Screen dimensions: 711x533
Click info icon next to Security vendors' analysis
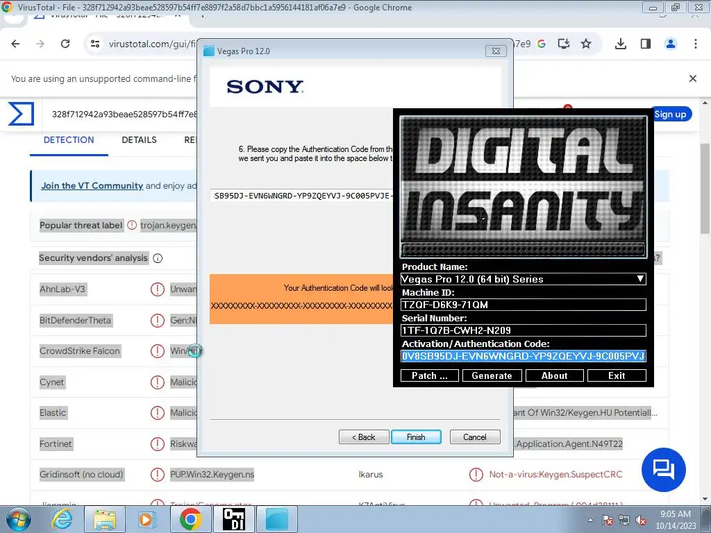click(x=158, y=258)
